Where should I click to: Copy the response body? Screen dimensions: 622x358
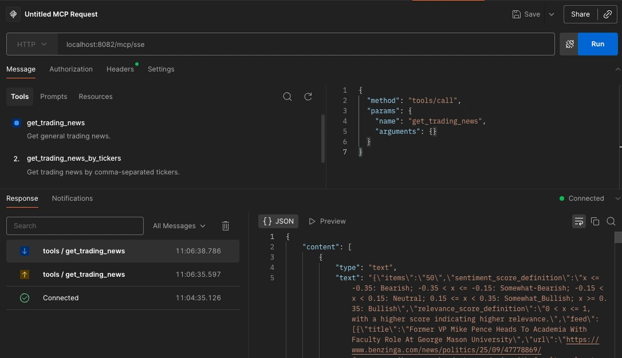click(595, 221)
